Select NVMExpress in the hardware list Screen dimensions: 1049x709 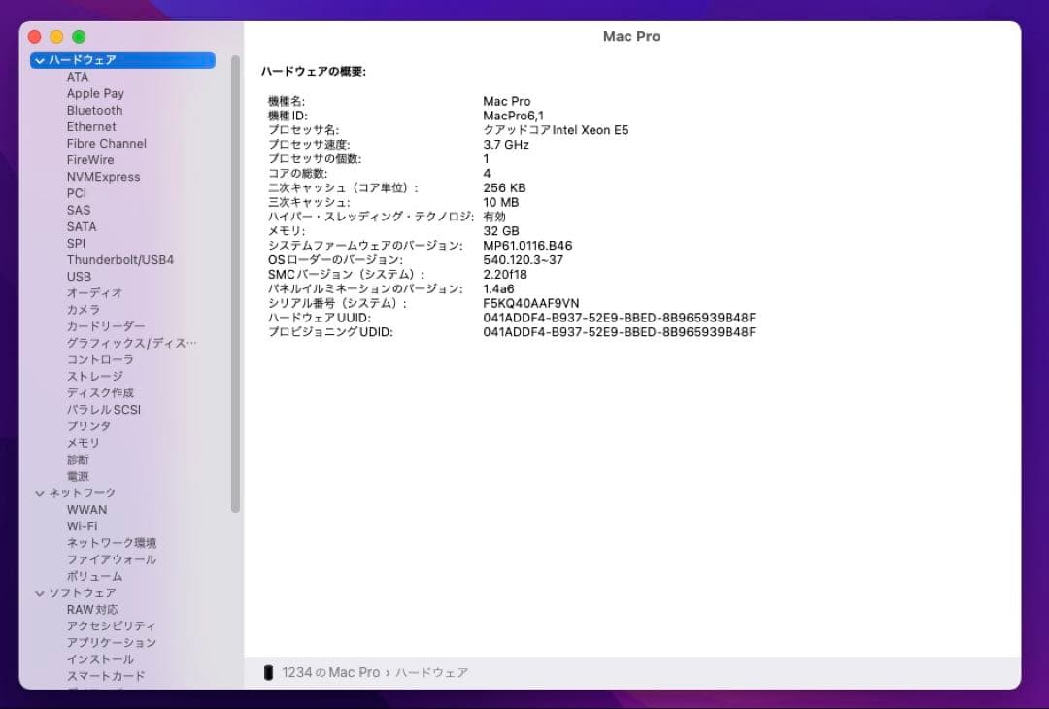(103, 177)
